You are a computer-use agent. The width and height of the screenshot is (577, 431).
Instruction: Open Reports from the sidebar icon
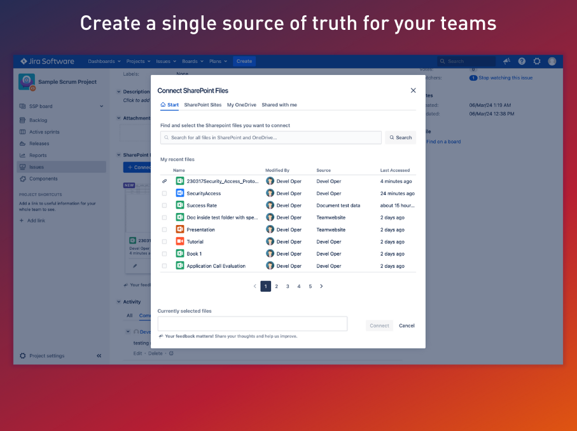click(x=23, y=155)
